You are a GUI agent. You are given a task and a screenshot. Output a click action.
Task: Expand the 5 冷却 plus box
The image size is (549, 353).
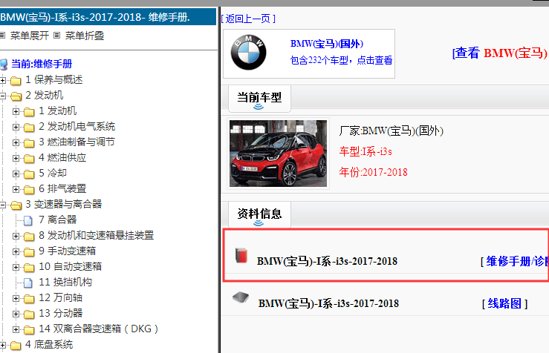point(16,174)
